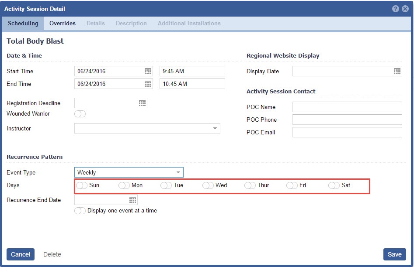Click the Start Time 9:45 AM field
The width and height of the screenshot is (414, 267).
(x=192, y=71)
